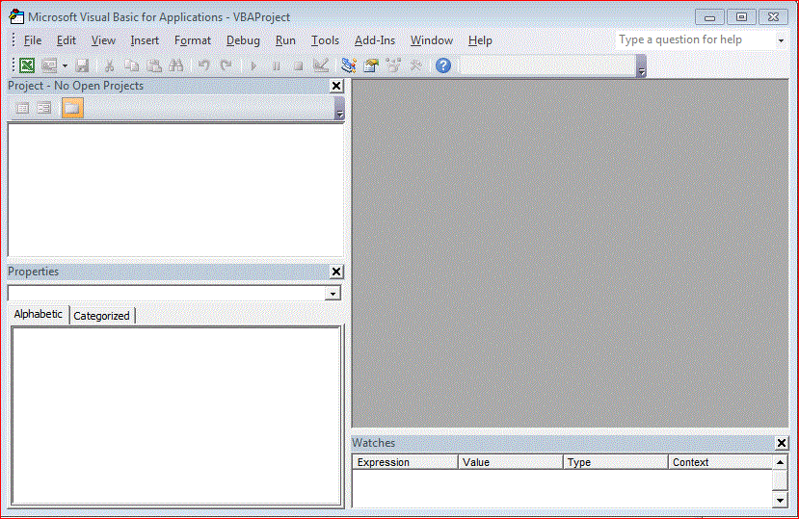The width and height of the screenshot is (799, 519).
Task: Close the Watches pane
Action: [782, 443]
